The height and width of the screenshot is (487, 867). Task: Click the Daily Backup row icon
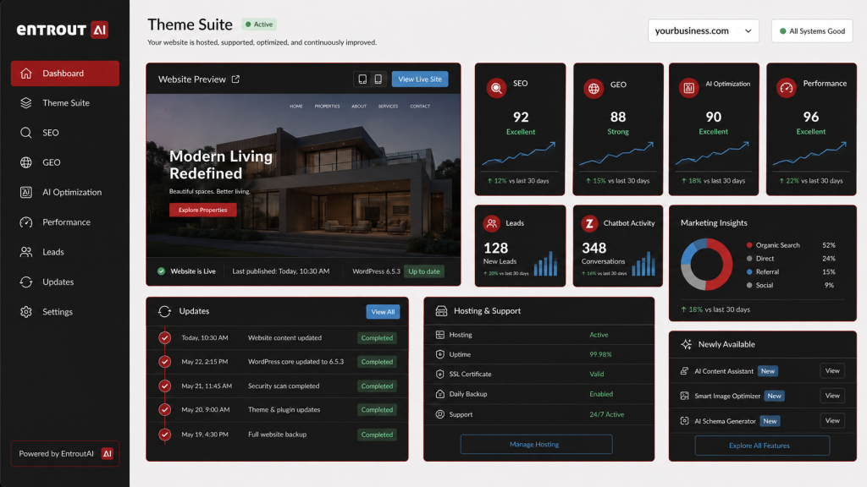440,394
